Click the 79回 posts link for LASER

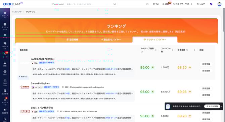67,69
